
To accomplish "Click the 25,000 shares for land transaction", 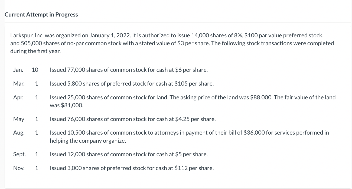I will [x=193, y=101].
